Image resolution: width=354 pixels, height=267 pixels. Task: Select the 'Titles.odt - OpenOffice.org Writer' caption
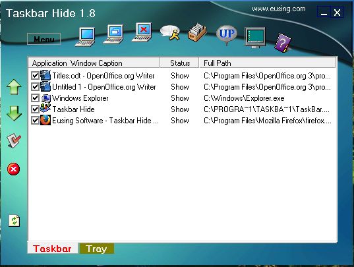point(103,76)
